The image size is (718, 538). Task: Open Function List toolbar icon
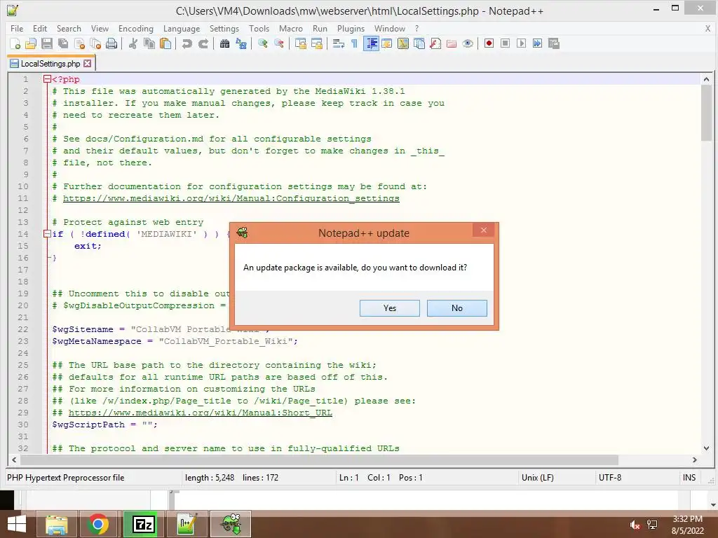click(x=435, y=43)
